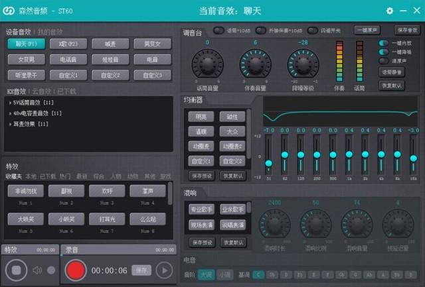
Task: Switch to the 云音效 tab
Action: 41,91
